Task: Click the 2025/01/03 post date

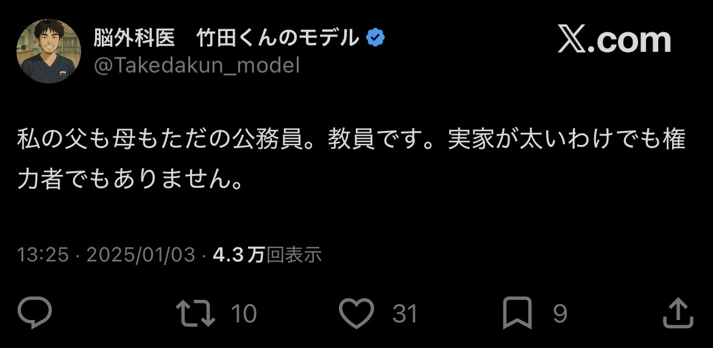Action: pos(141,255)
